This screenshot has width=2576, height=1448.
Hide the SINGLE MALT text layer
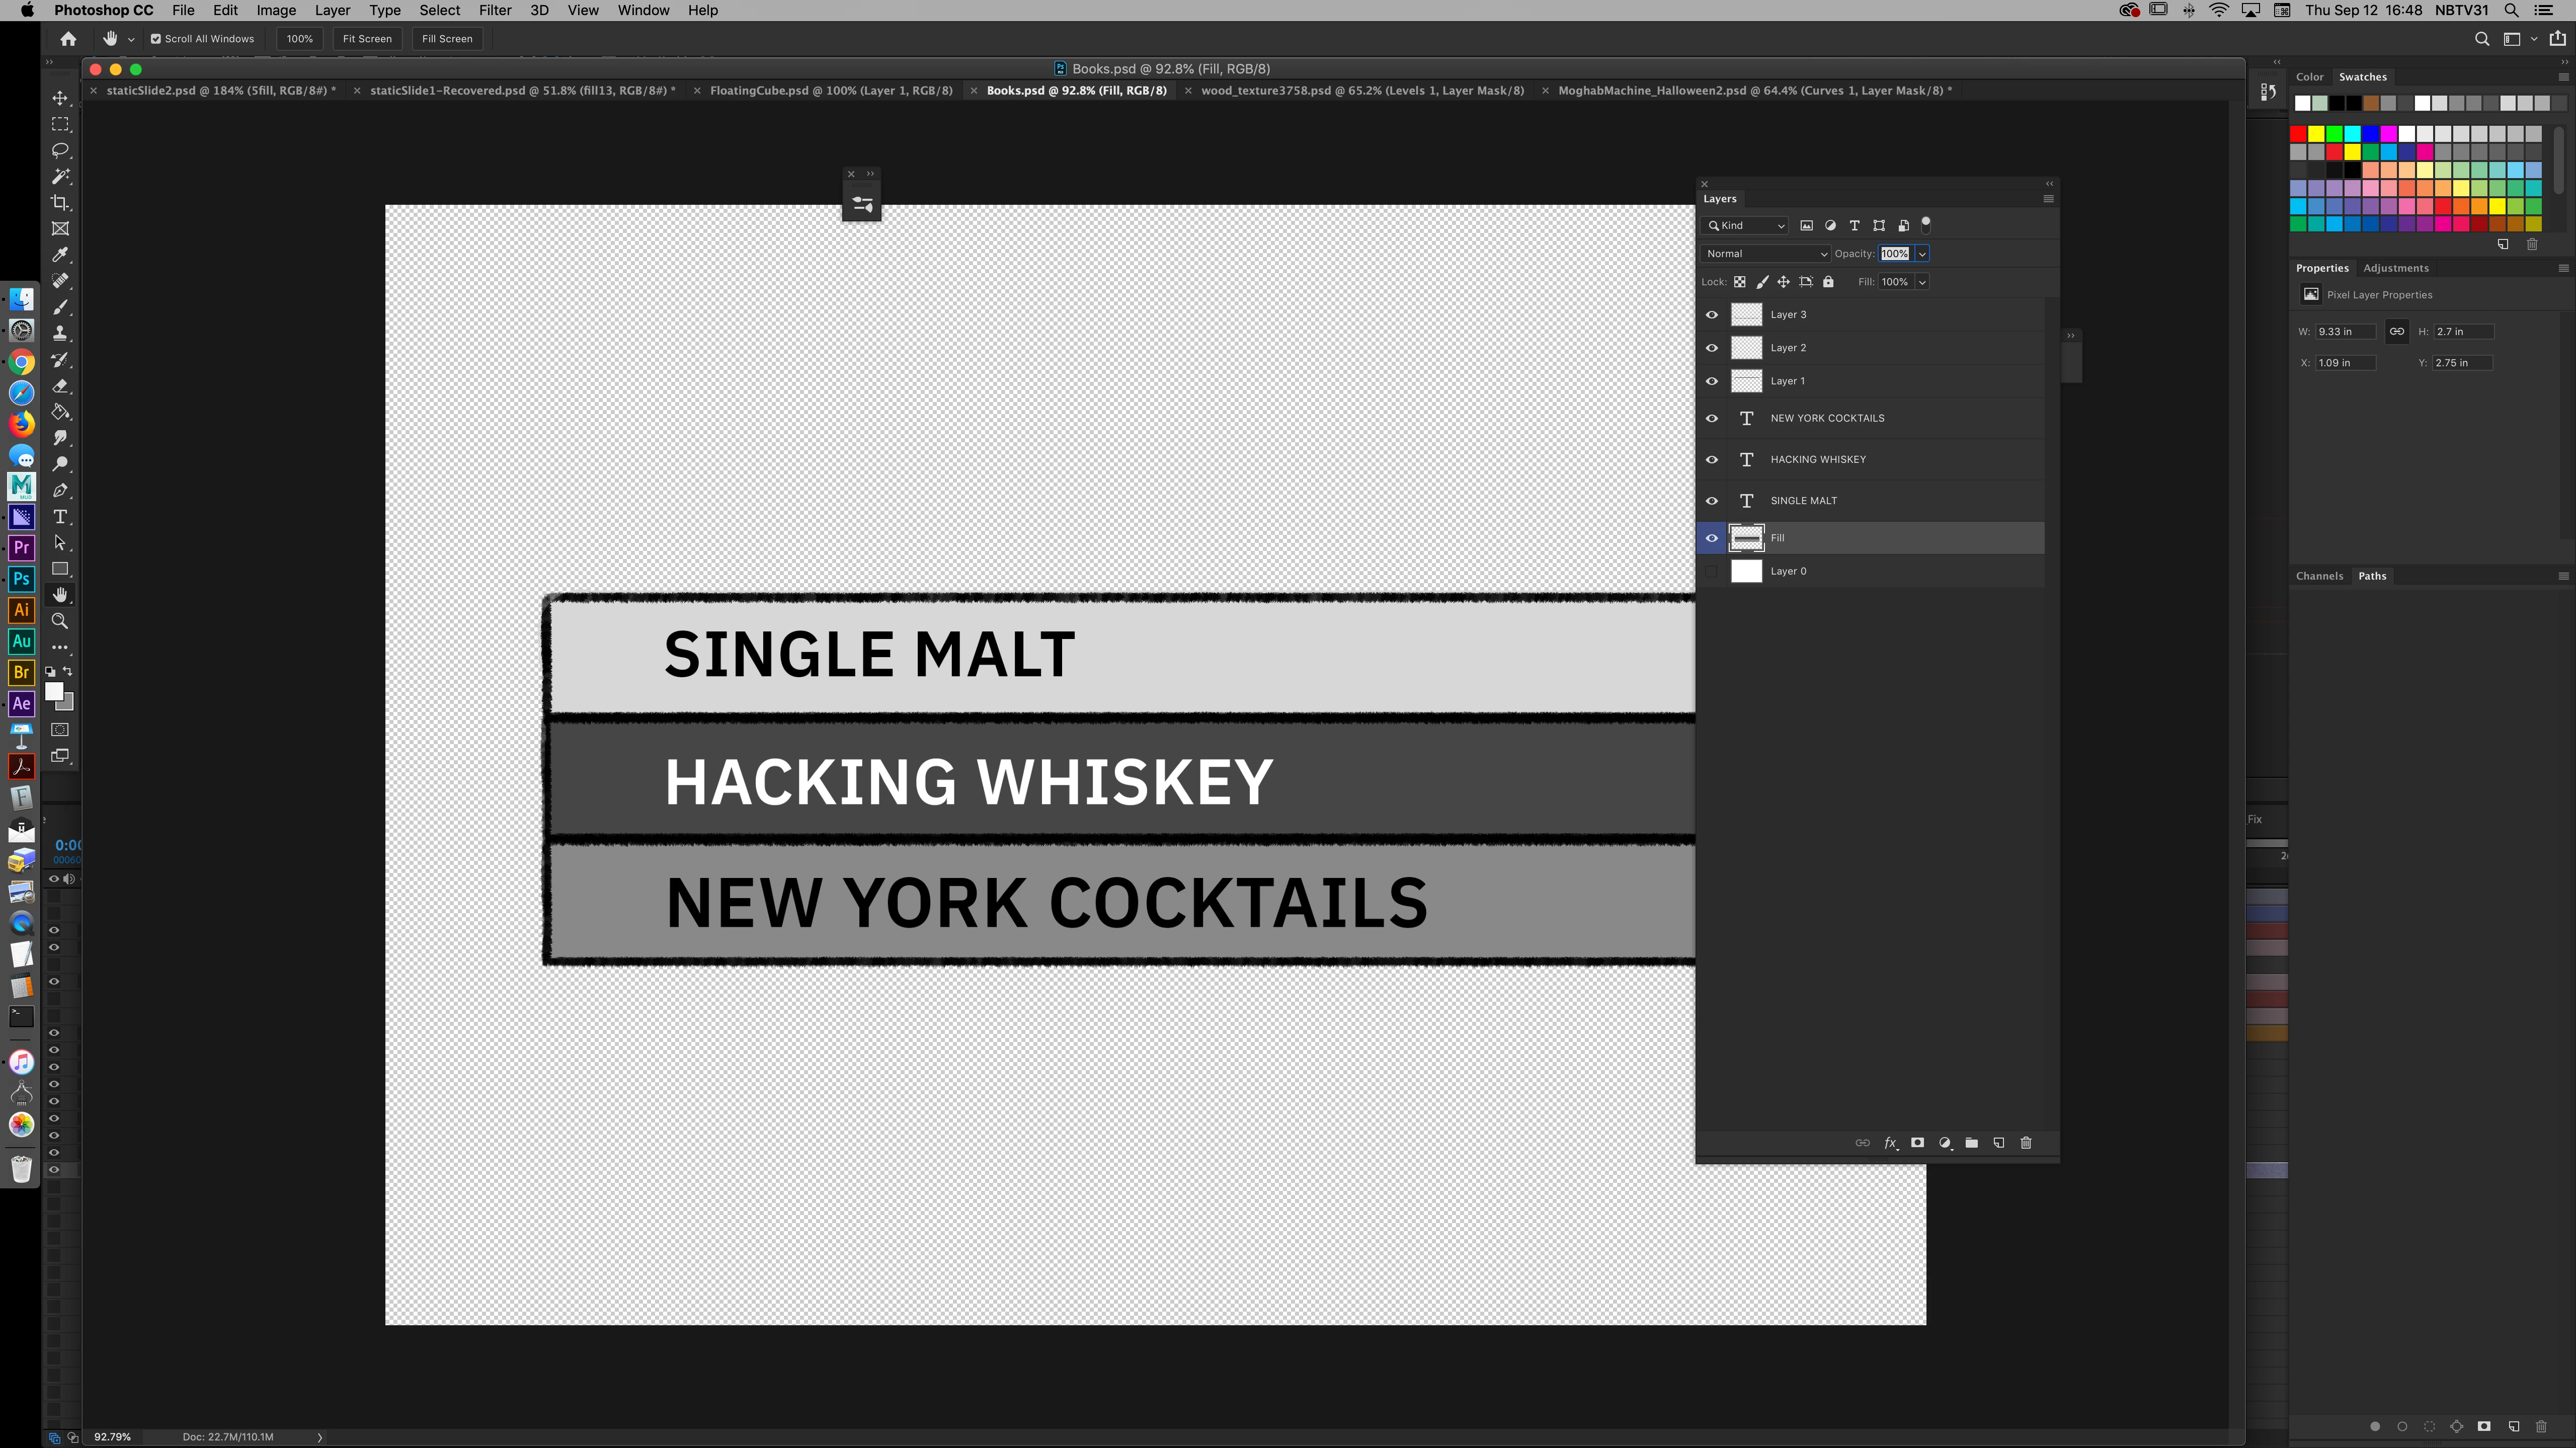pyautogui.click(x=1712, y=501)
